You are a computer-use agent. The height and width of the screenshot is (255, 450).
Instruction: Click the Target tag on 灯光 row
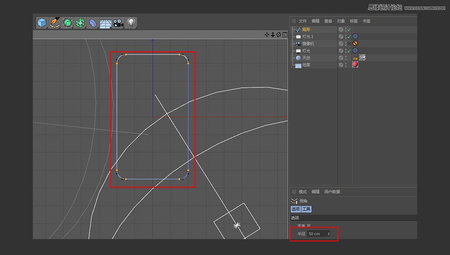click(355, 51)
